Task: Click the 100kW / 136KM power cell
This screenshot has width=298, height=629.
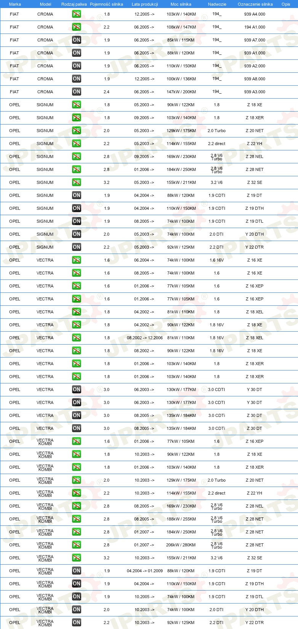Action: coord(181,79)
